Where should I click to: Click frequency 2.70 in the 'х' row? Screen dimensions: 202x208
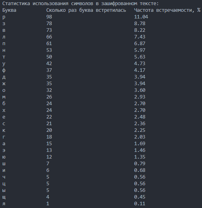coord(140,110)
